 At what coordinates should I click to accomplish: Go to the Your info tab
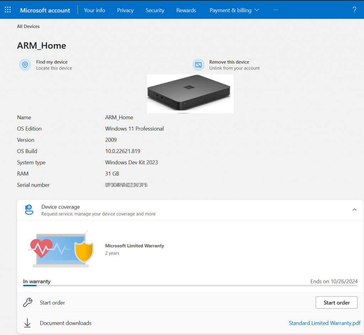tap(95, 10)
